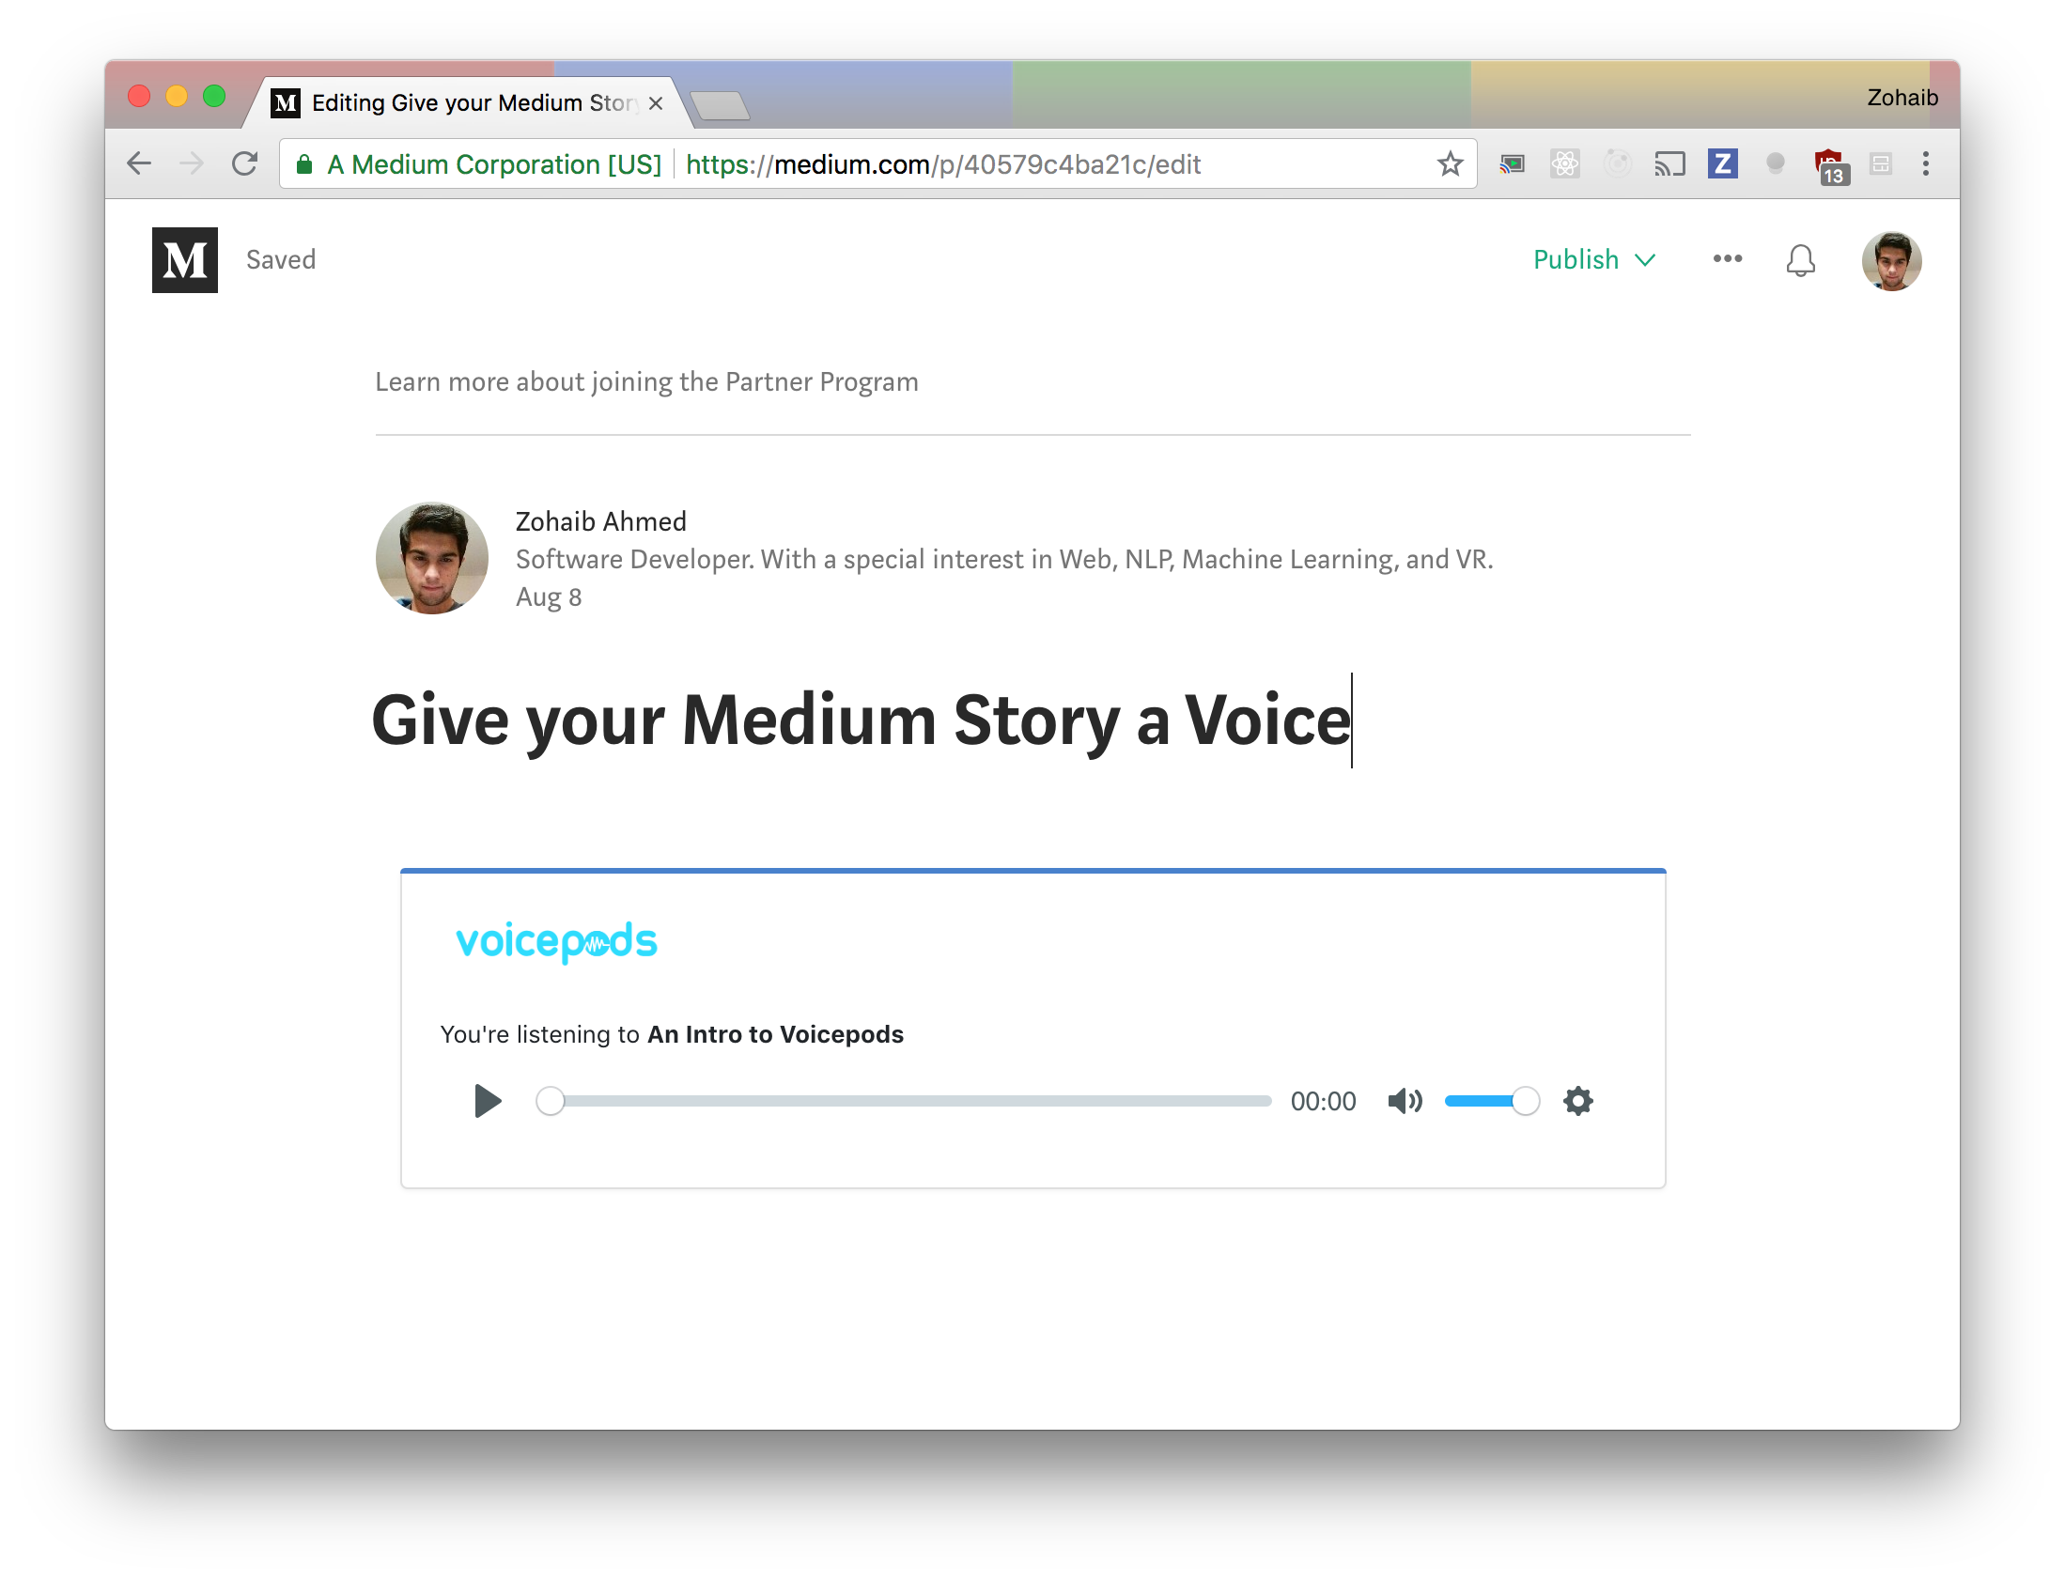Open the Chrome three-dot menu
Viewport: 2065px width, 1580px height.
[1925, 163]
